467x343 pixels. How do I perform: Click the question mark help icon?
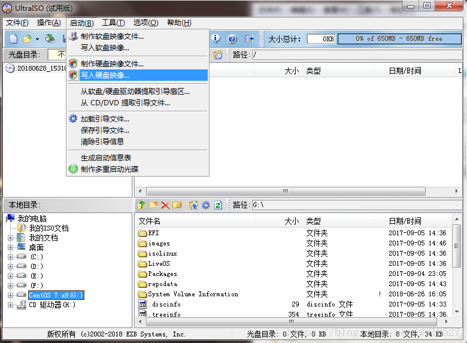coord(232,39)
